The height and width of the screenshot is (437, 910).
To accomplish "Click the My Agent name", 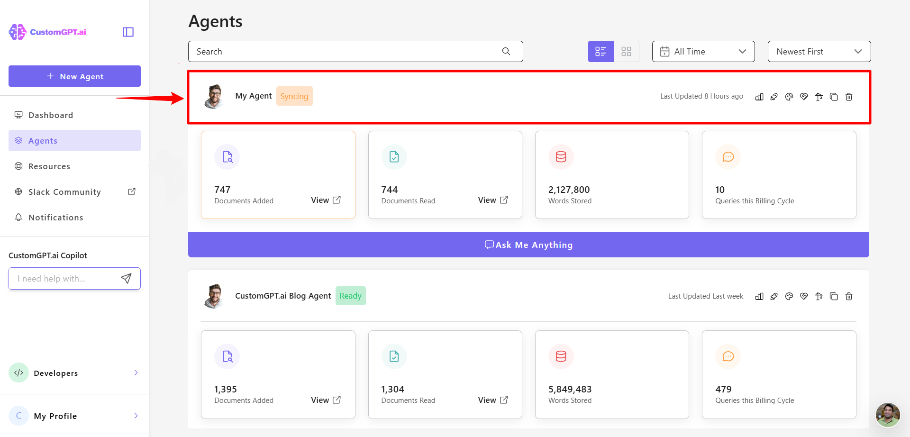I will point(254,96).
